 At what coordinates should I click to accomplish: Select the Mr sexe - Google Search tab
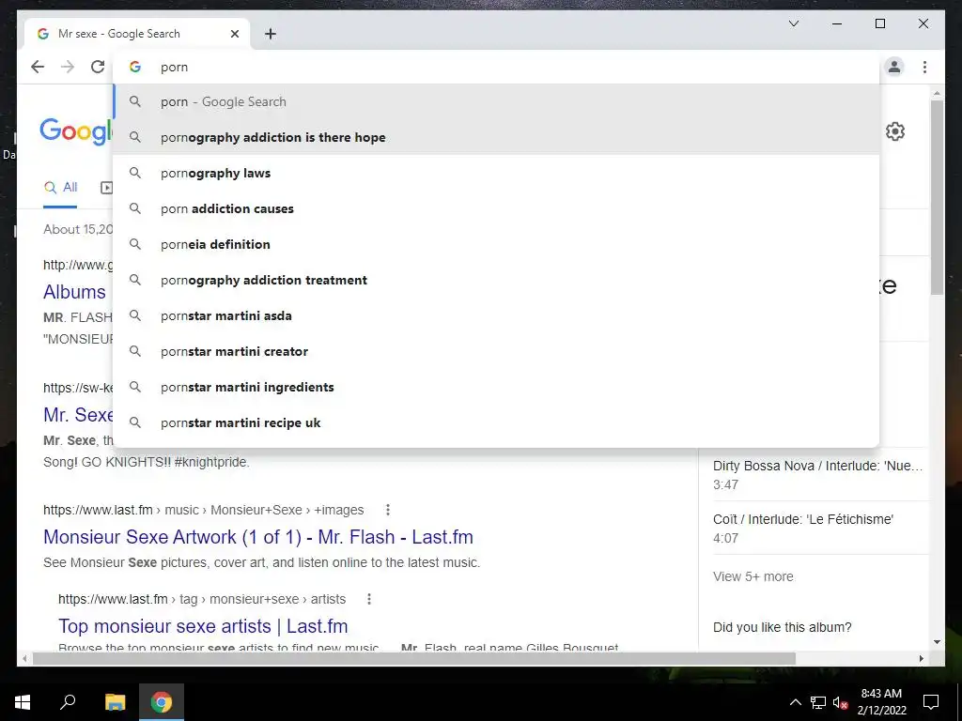(x=137, y=34)
